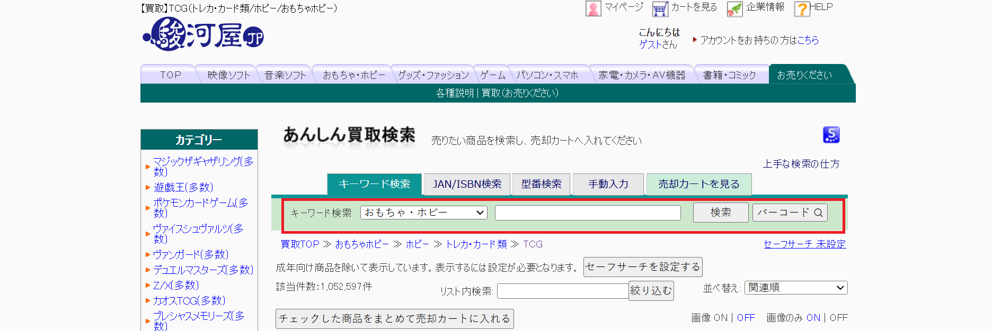Click the shopping cart icon

point(660,9)
